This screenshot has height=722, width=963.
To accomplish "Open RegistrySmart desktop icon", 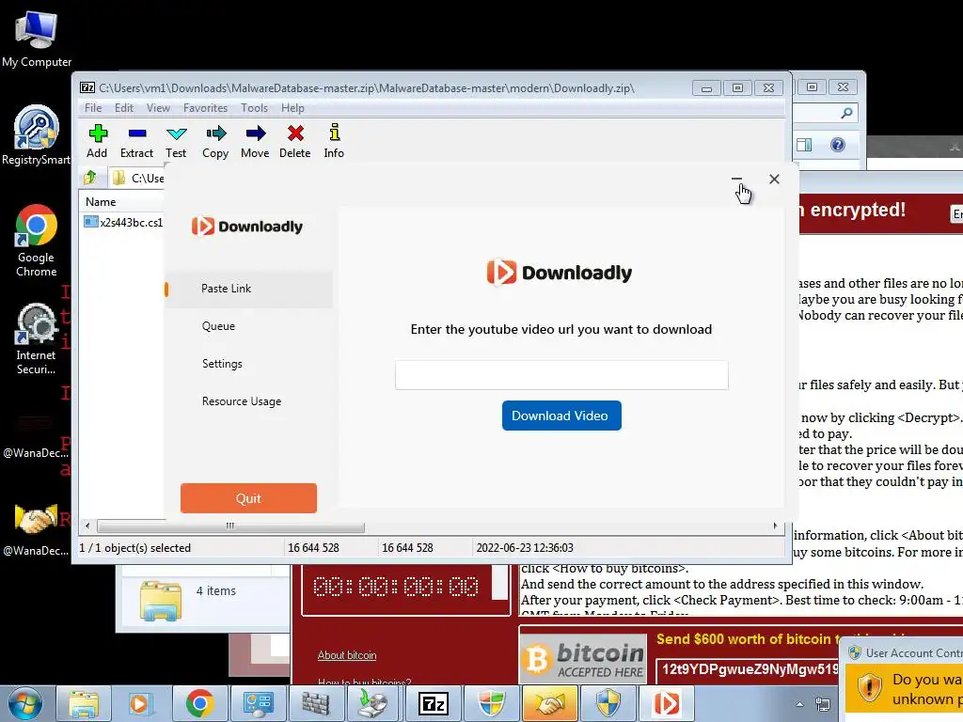I will click(x=36, y=136).
